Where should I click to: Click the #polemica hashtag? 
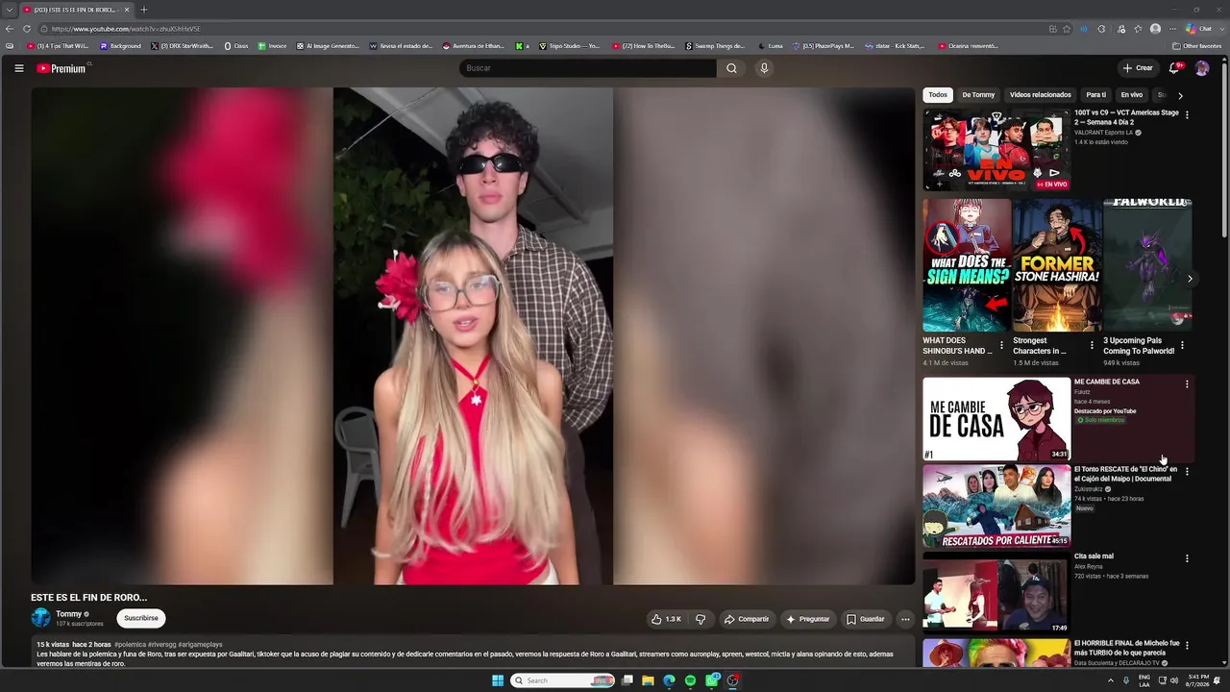[x=130, y=644]
